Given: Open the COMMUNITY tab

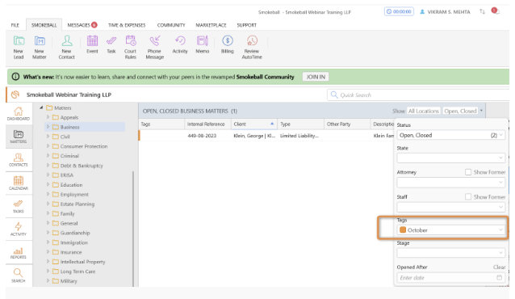Looking at the screenshot, I should [171, 25].
